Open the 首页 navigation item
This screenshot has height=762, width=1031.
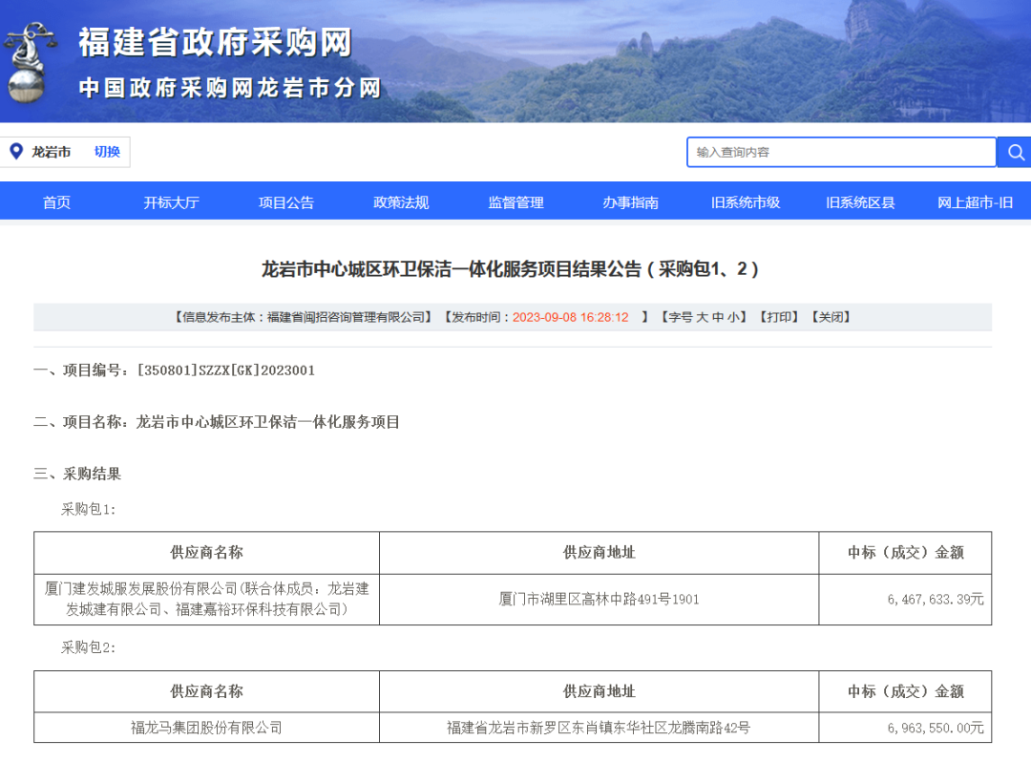point(56,202)
